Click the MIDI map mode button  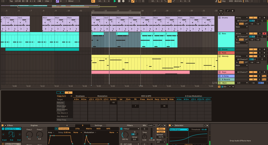(231, 1)
